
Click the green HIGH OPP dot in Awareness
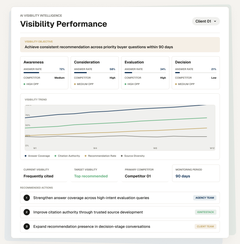point(24,84)
